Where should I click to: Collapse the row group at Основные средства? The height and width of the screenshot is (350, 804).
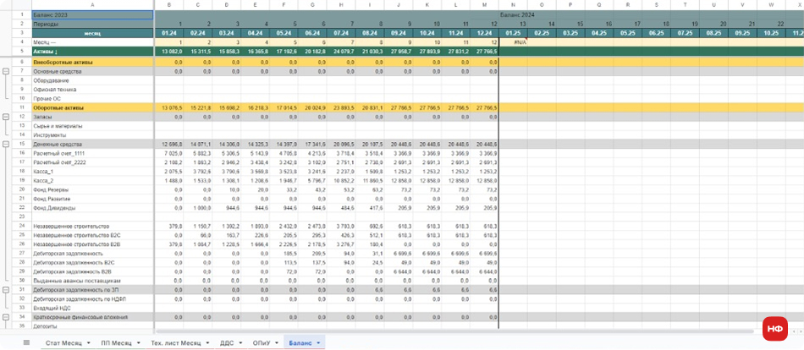(7, 71)
